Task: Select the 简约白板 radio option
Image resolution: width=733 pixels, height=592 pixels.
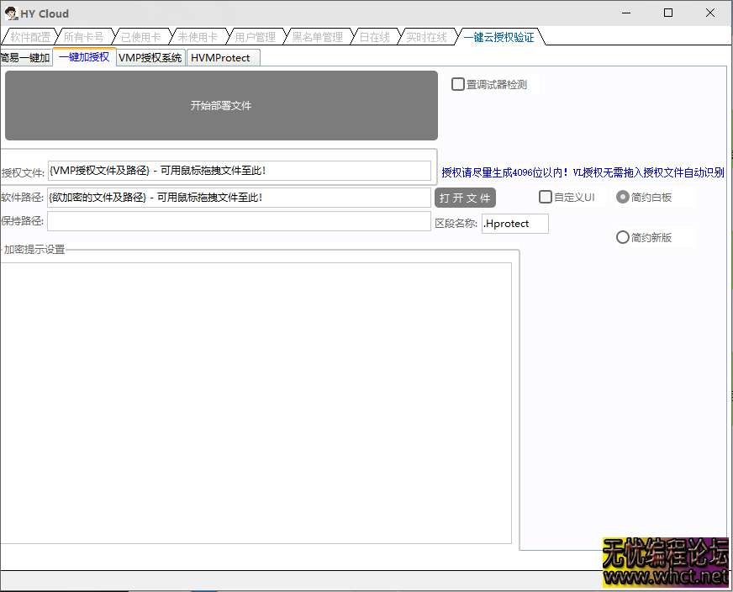Action: tap(623, 197)
